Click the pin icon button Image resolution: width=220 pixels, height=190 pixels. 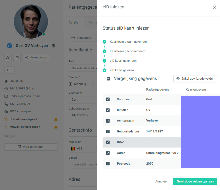(8, 57)
